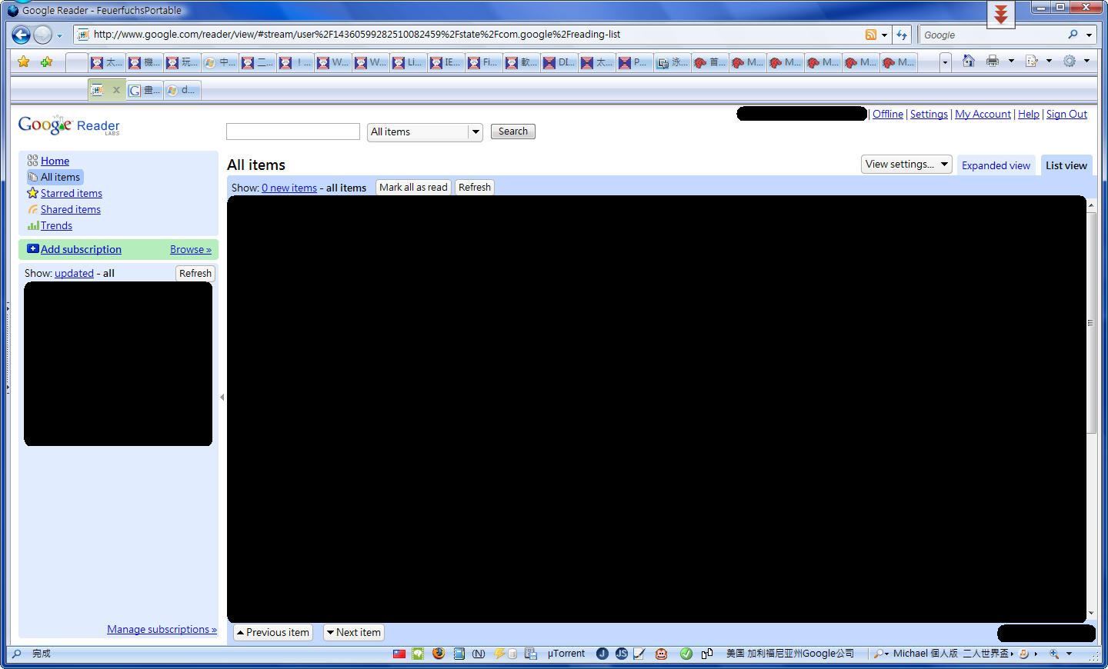Image resolution: width=1108 pixels, height=669 pixels.
Task: Go back with the browser Back arrow
Action: tap(21, 35)
